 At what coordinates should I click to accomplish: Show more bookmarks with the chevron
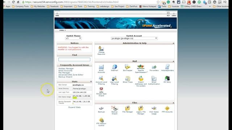click(210, 6)
